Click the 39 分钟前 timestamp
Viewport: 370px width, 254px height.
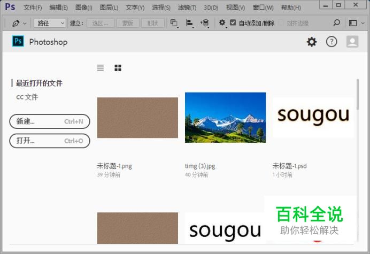(109, 175)
